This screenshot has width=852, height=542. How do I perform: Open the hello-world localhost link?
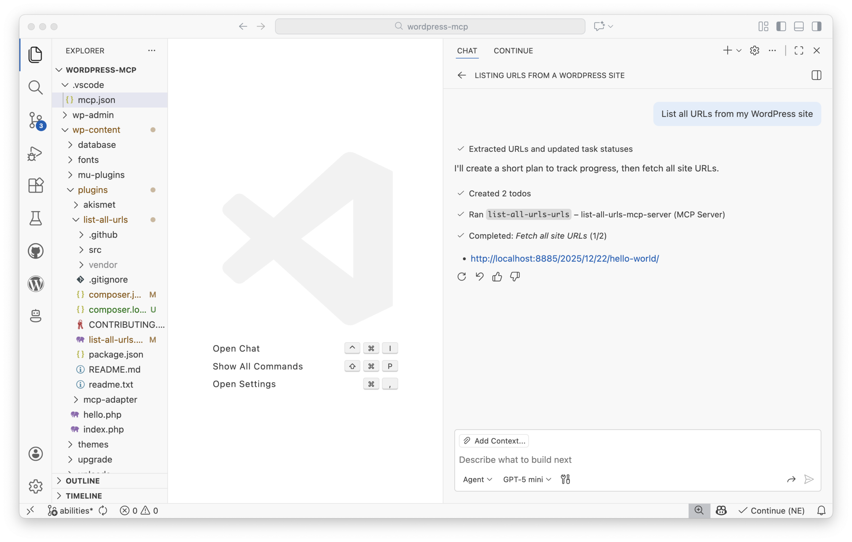coord(564,258)
